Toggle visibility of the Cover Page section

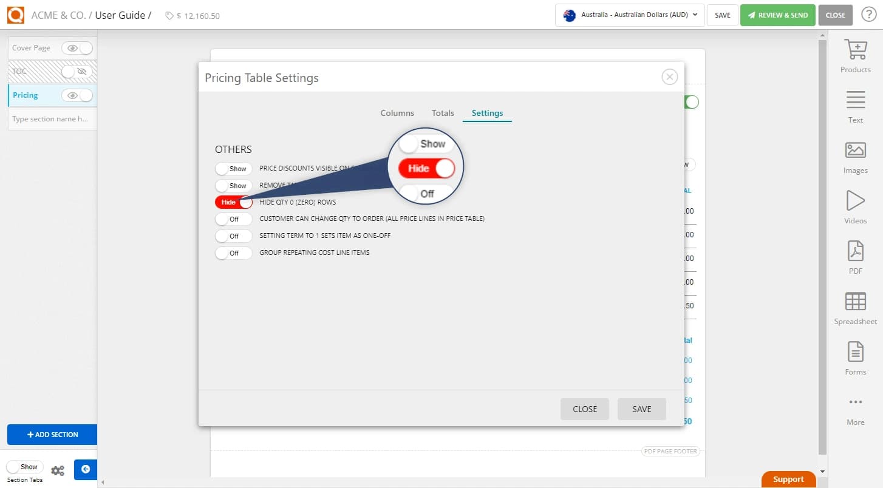coord(78,47)
